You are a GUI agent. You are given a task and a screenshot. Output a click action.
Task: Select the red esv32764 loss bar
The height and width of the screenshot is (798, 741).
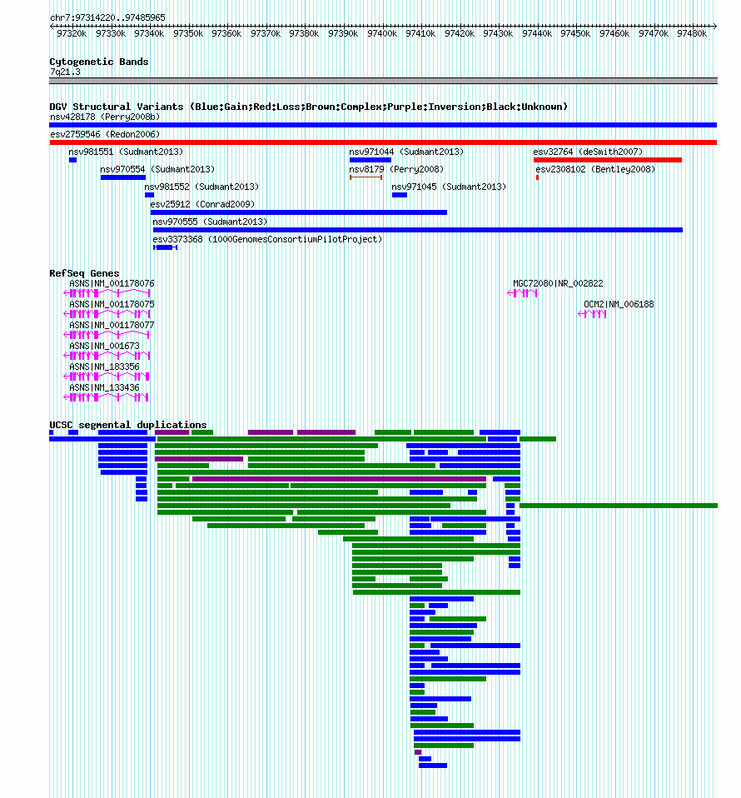(x=608, y=160)
